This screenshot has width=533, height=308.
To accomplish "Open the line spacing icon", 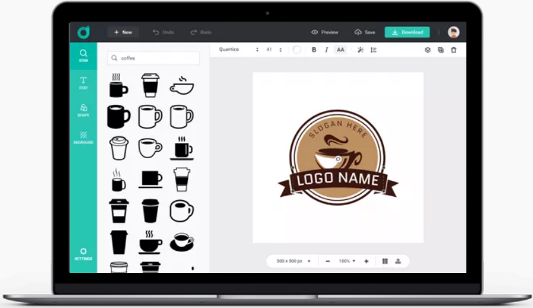I will (x=374, y=50).
